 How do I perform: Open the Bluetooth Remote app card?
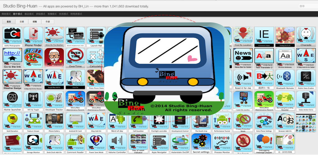[x=285, y=79]
